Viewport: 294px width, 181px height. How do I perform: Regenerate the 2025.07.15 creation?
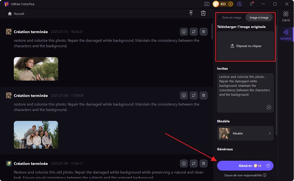pyautogui.click(x=194, y=32)
